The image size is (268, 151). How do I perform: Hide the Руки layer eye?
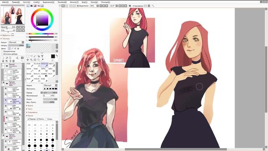[x=5, y=94]
